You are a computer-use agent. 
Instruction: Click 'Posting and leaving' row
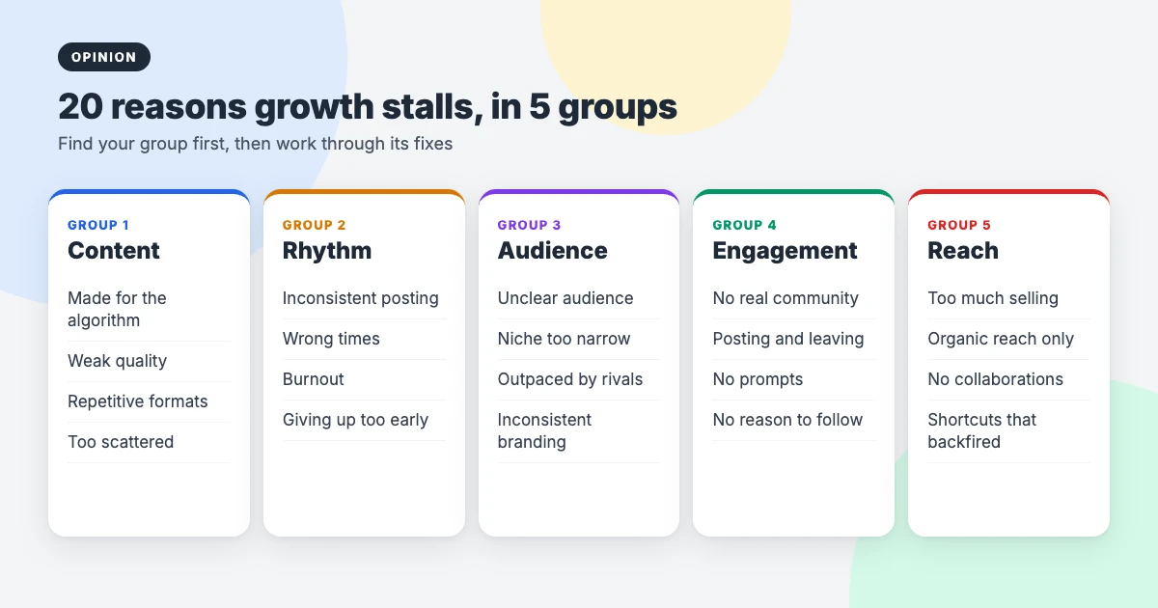click(x=794, y=339)
